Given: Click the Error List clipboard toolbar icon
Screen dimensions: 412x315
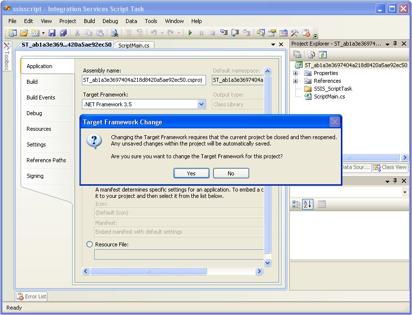Looking at the screenshot, I should click(306, 33).
